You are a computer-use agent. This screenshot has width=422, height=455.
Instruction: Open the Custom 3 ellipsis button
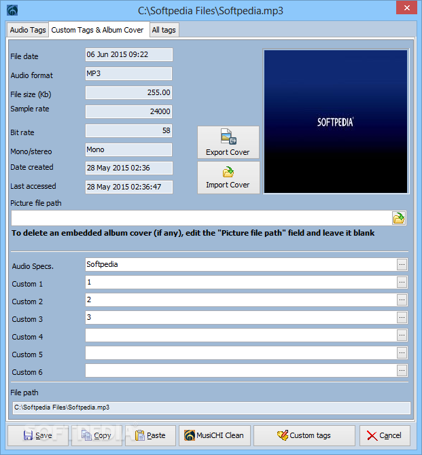click(x=402, y=318)
